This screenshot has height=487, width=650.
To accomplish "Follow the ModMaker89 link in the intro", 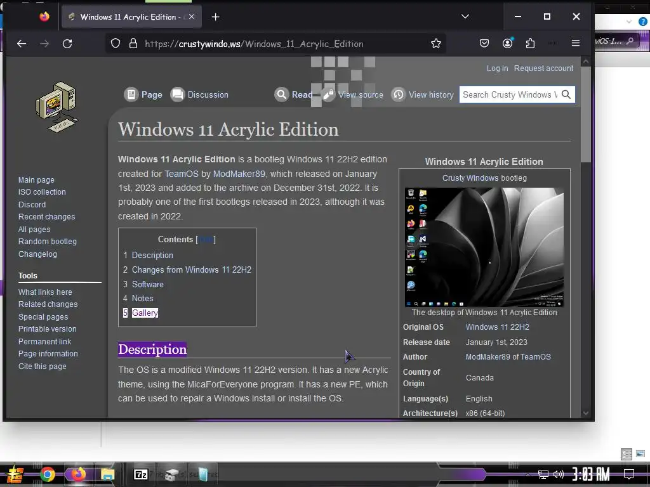I will pyautogui.click(x=239, y=174).
